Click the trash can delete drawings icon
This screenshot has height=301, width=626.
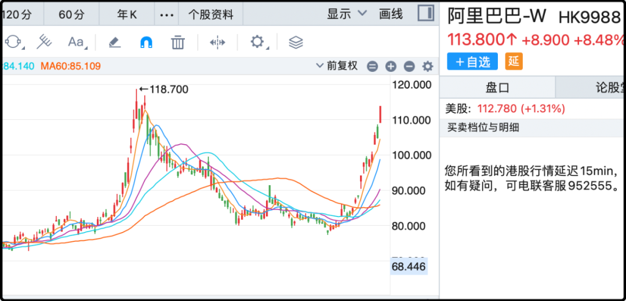pyautogui.click(x=178, y=42)
